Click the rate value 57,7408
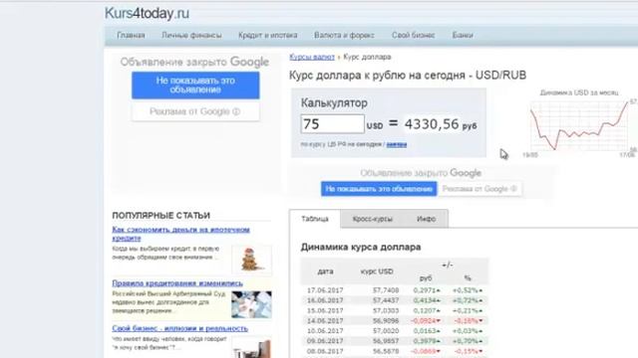Image resolution: width=638 pixels, height=358 pixels. coord(386,290)
